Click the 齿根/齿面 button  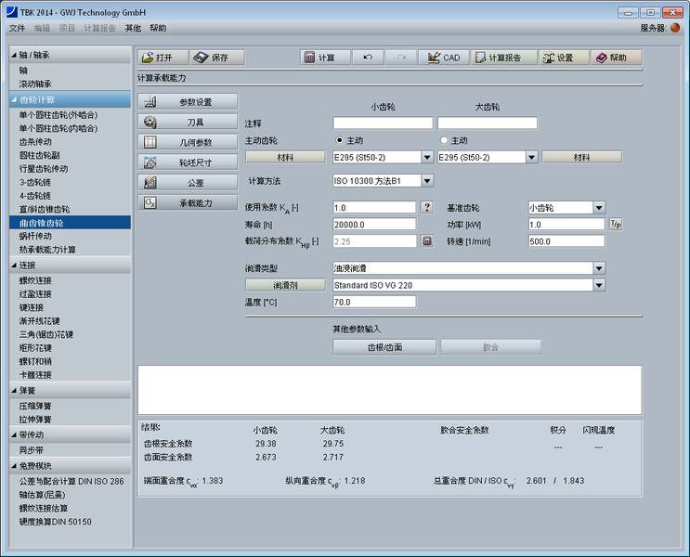point(384,347)
